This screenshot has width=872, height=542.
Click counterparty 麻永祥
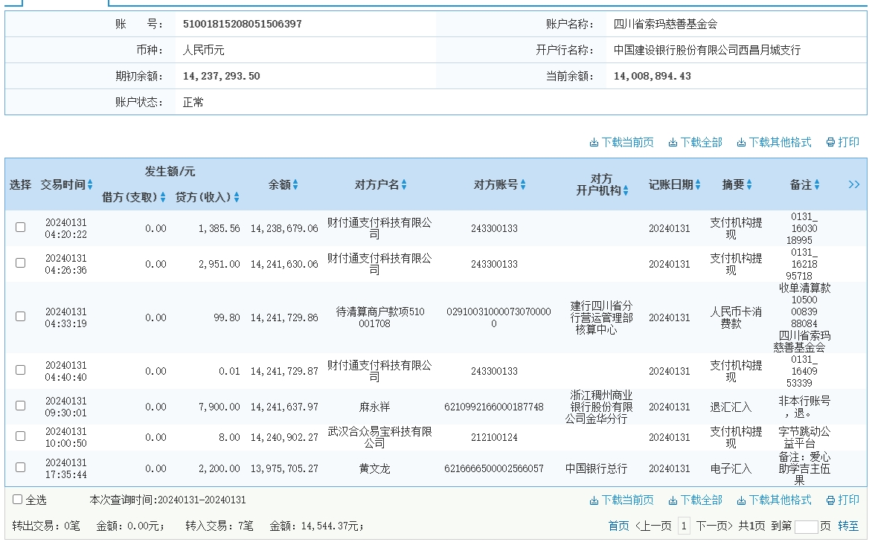[374, 407]
